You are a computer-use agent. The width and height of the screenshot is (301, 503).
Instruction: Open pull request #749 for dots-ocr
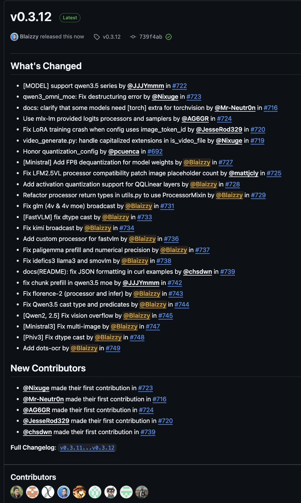(x=113, y=348)
